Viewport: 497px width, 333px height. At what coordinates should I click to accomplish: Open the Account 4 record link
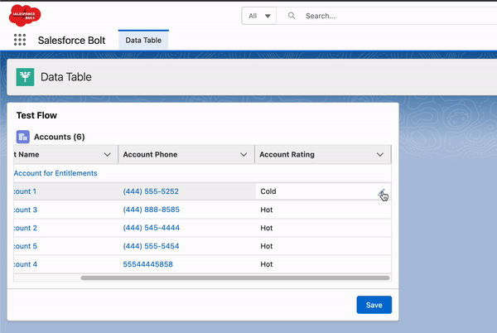[26, 264]
